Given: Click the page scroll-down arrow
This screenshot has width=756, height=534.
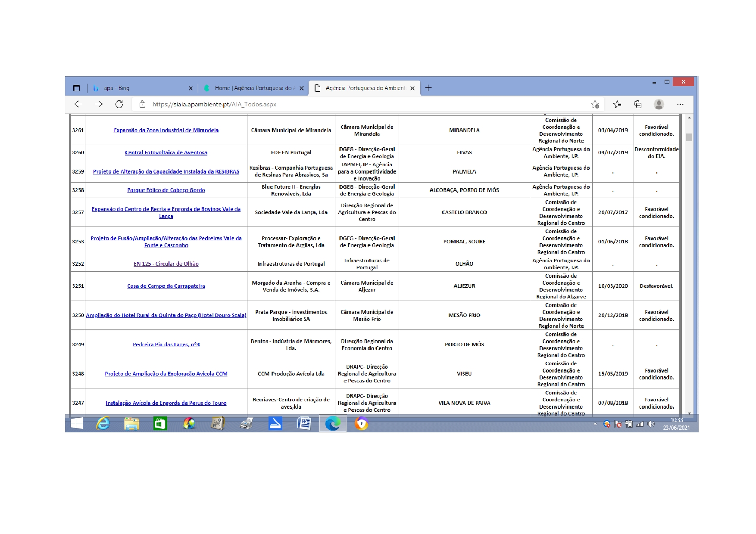Looking at the screenshot, I should tap(689, 413).
